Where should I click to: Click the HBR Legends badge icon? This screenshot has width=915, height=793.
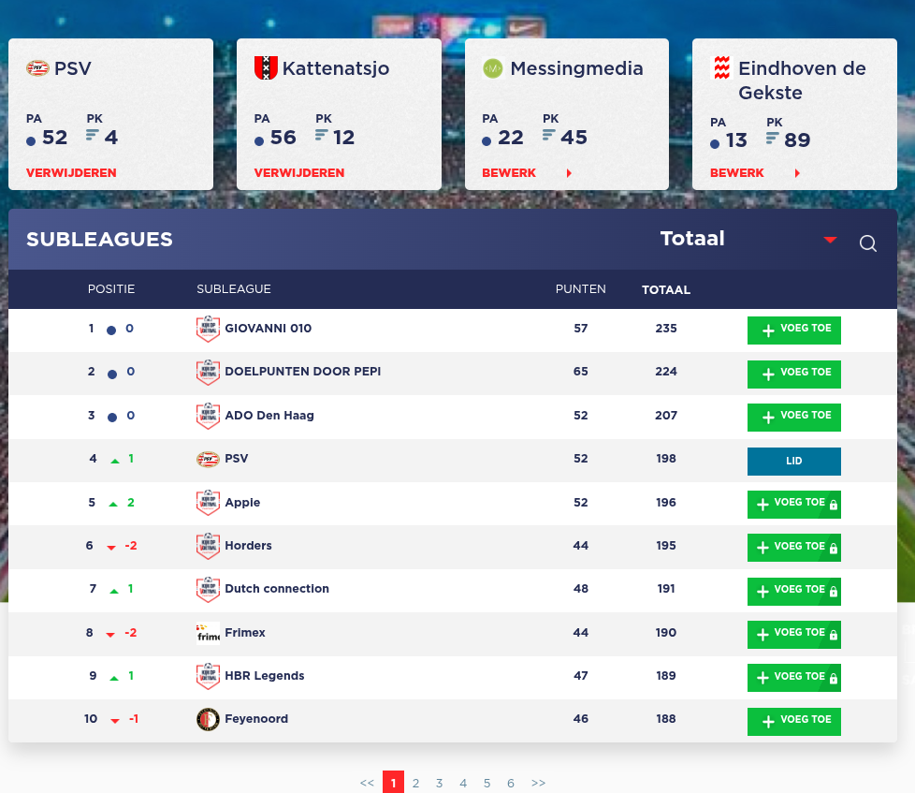(x=208, y=676)
